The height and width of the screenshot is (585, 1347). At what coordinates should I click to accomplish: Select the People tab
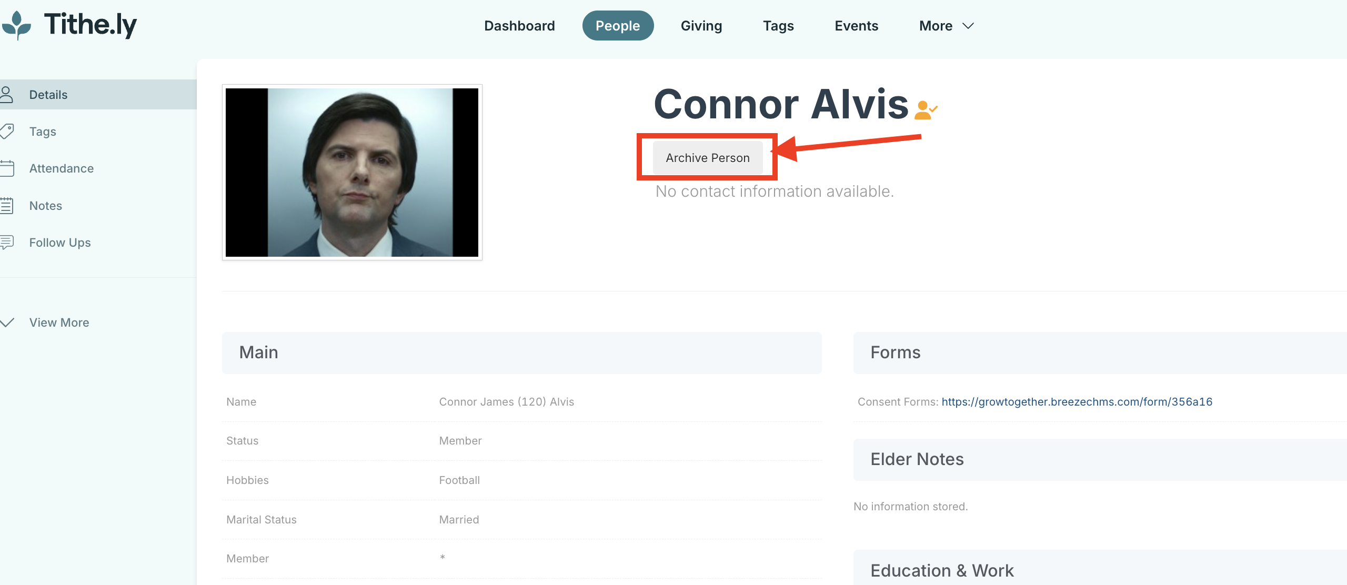point(618,26)
